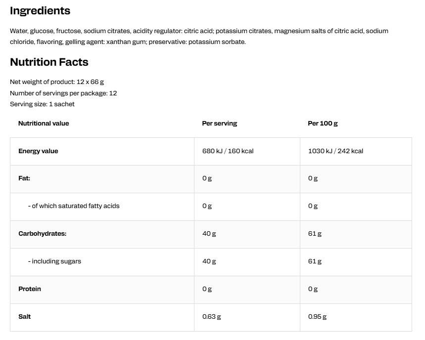The width and height of the screenshot is (425, 340).
Task: Click the saturated fatty acids row label
Action: (x=74, y=206)
